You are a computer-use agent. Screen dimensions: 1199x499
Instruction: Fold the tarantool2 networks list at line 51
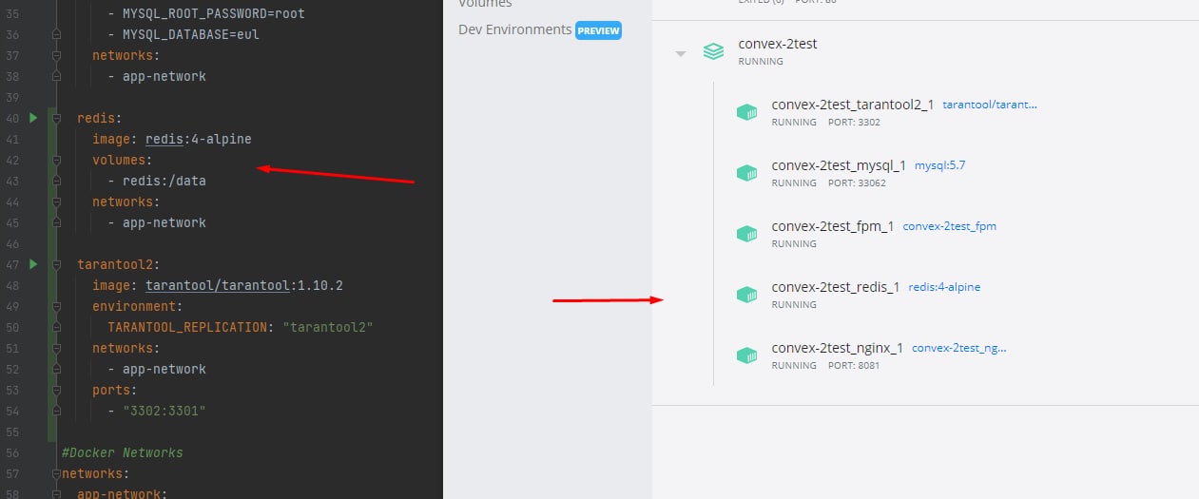(x=56, y=348)
